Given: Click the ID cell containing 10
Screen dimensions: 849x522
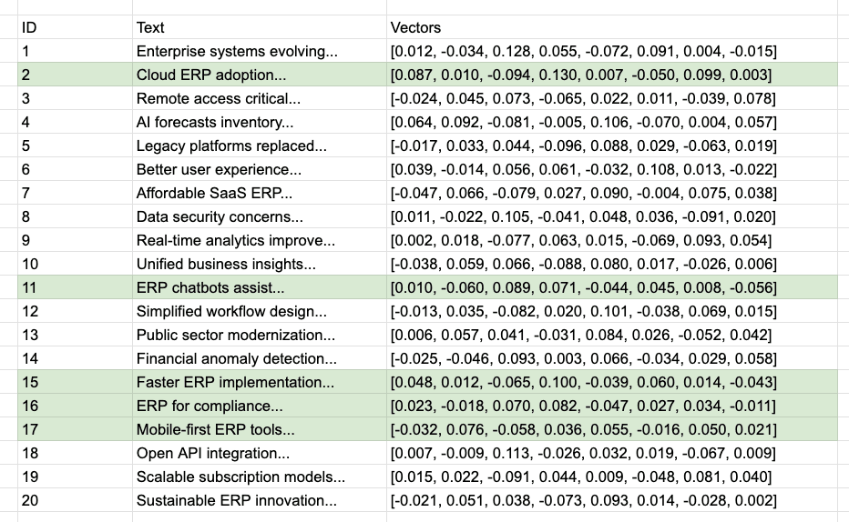Looking at the screenshot, I should pyautogui.click(x=30, y=264).
